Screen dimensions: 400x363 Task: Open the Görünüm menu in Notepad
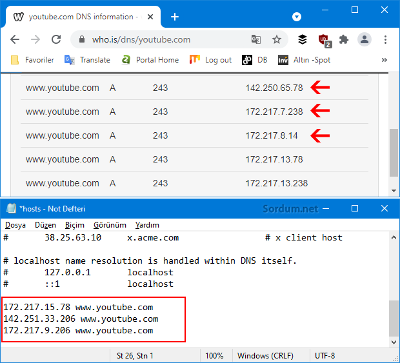click(x=110, y=225)
